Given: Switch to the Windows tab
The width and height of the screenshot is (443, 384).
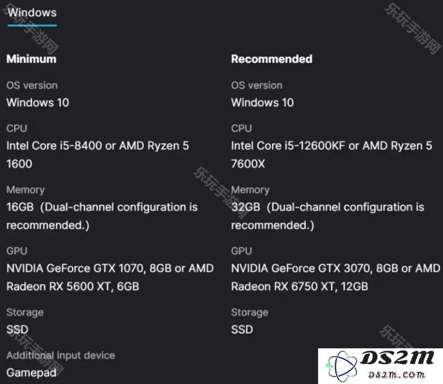Looking at the screenshot, I should 32,13.
